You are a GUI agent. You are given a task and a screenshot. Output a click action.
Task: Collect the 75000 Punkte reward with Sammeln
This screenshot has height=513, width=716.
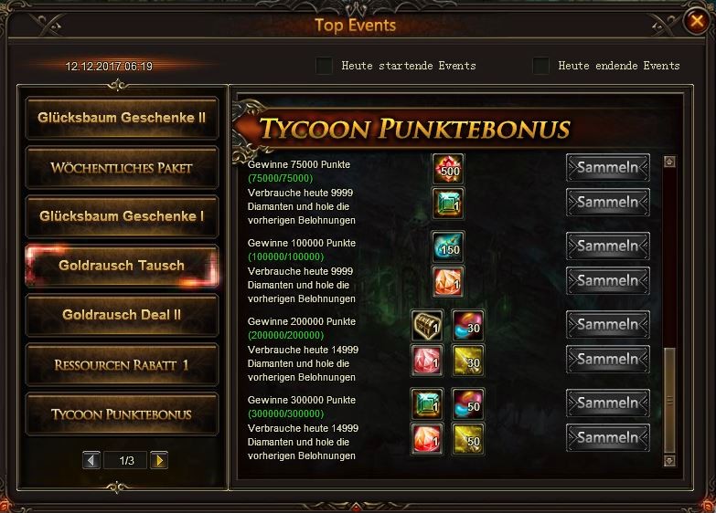pyautogui.click(x=608, y=167)
